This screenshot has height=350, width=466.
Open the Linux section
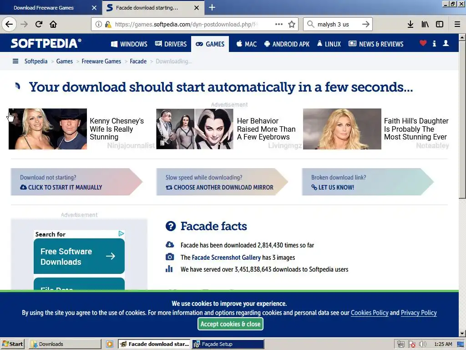coord(329,44)
